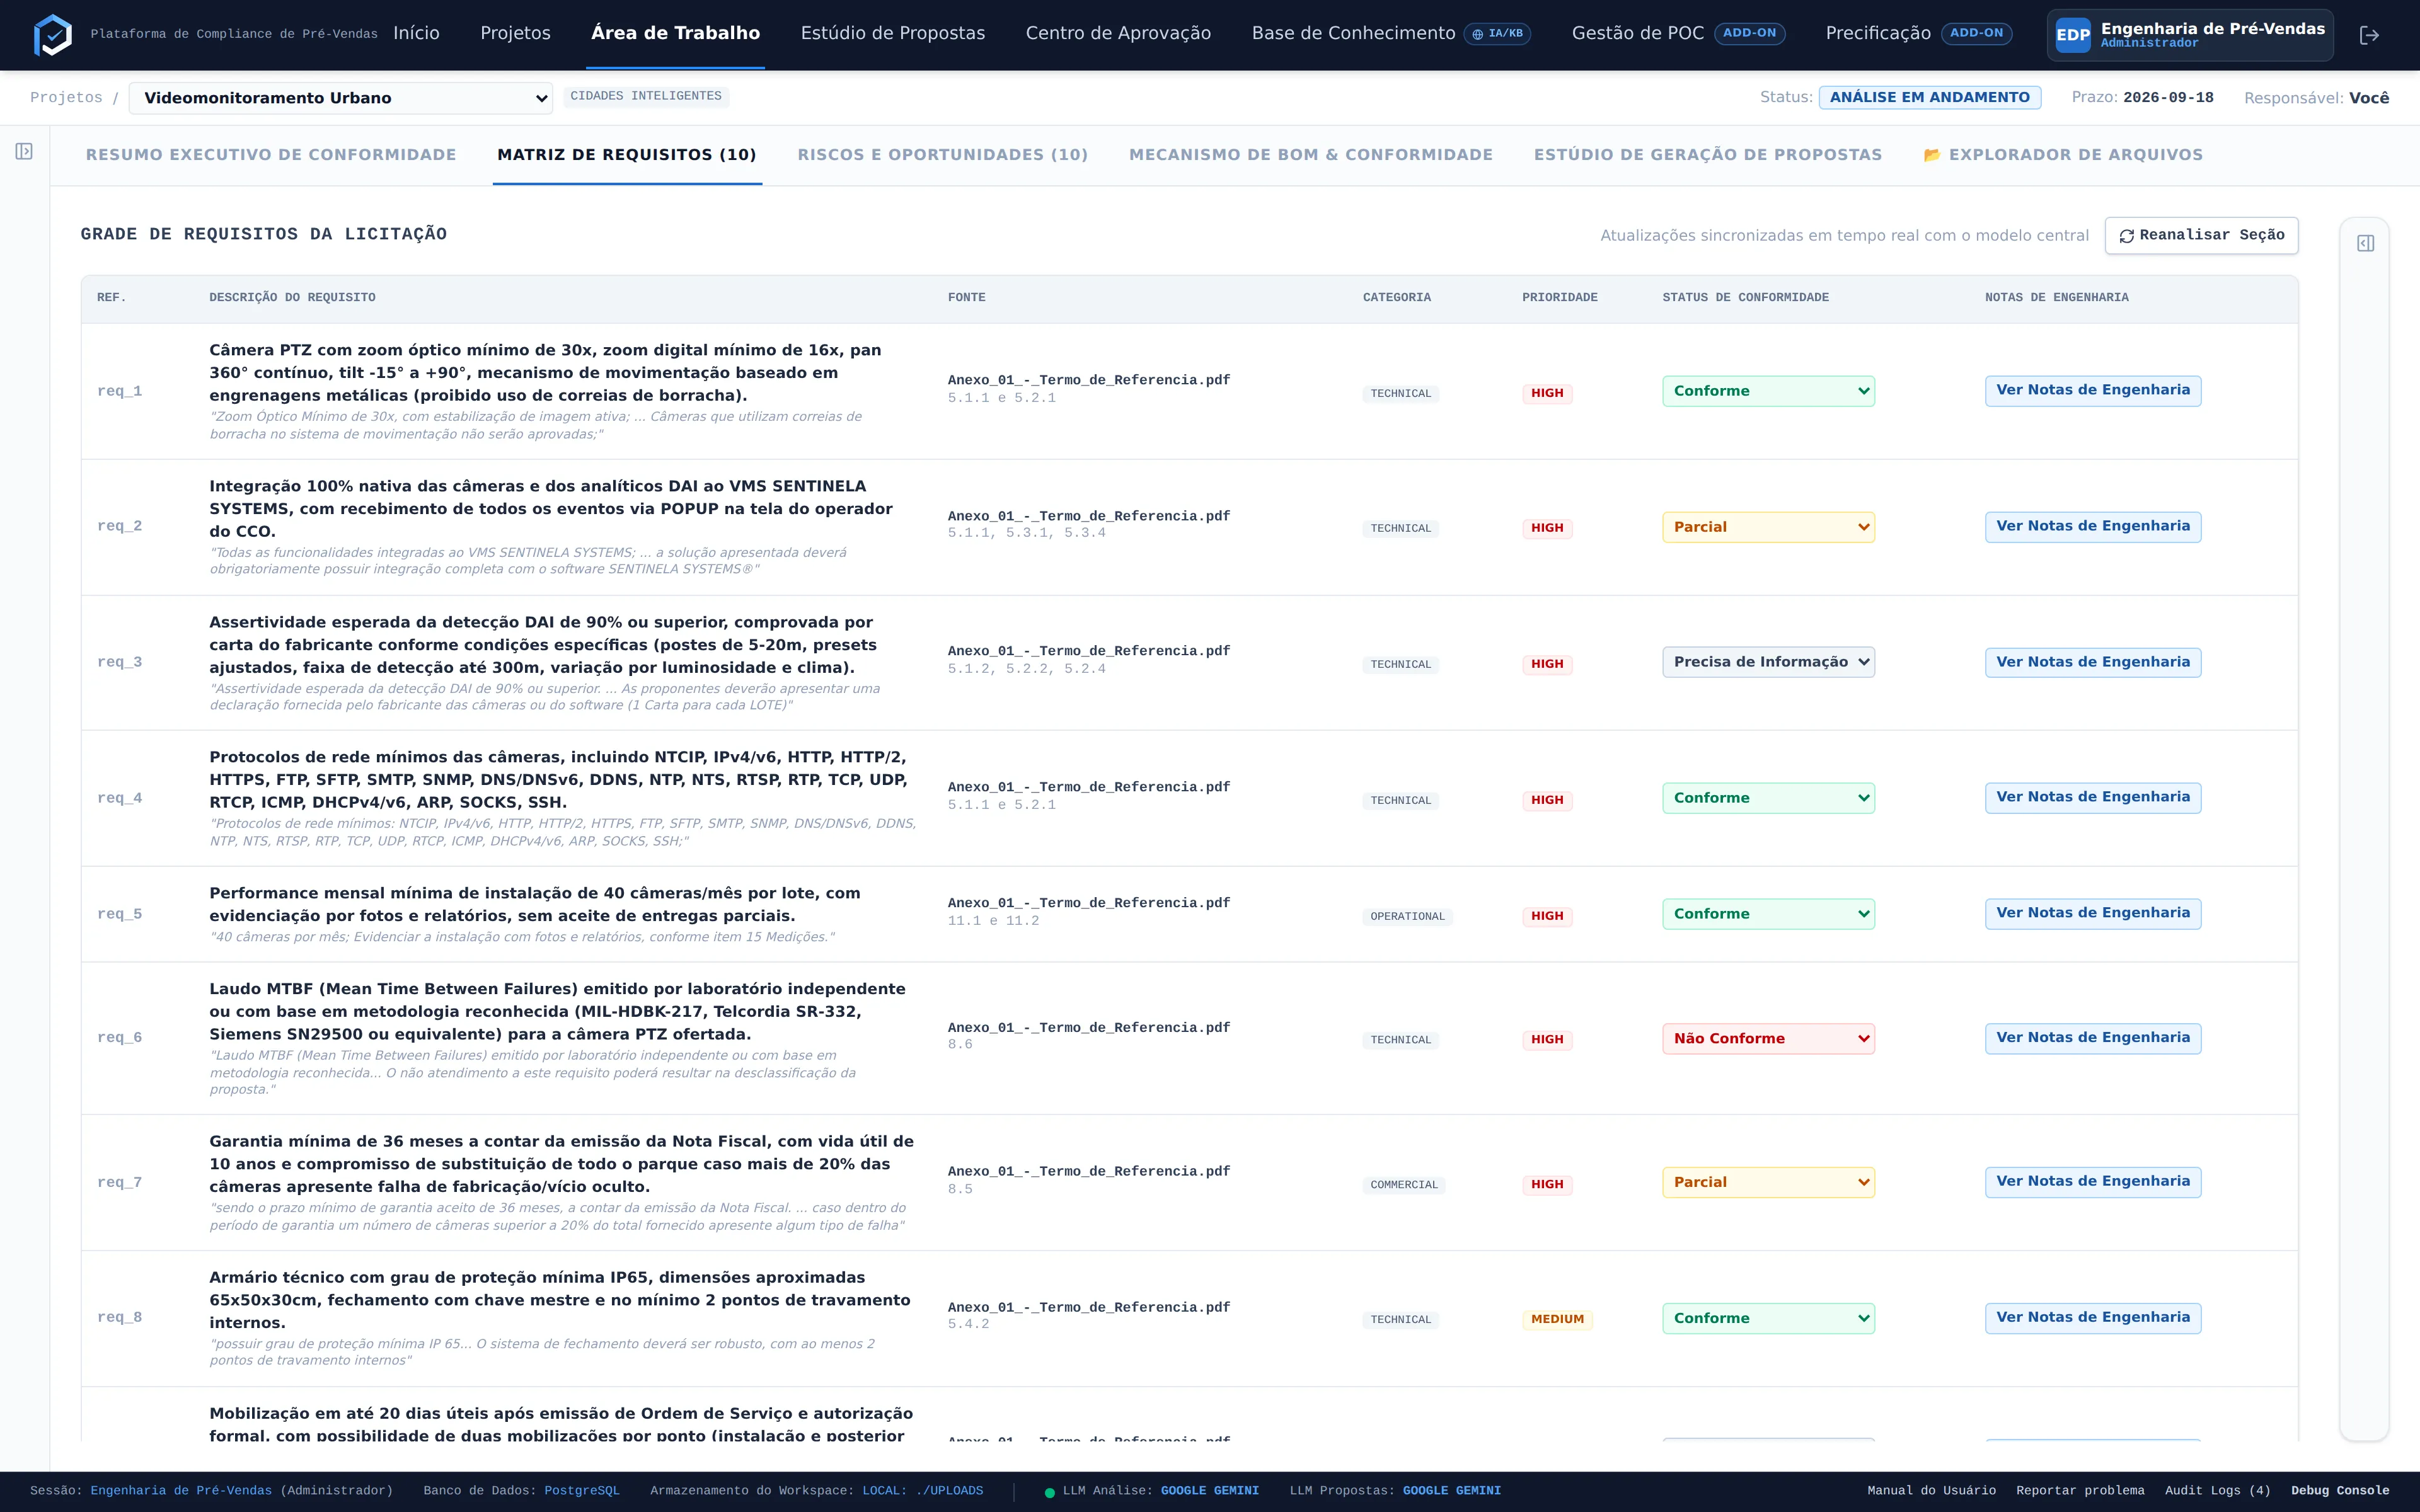The width and height of the screenshot is (2420, 1512).
Task: Click the Engenharia de Pré-Vendas user profile
Action: click(x=2189, y=35)
